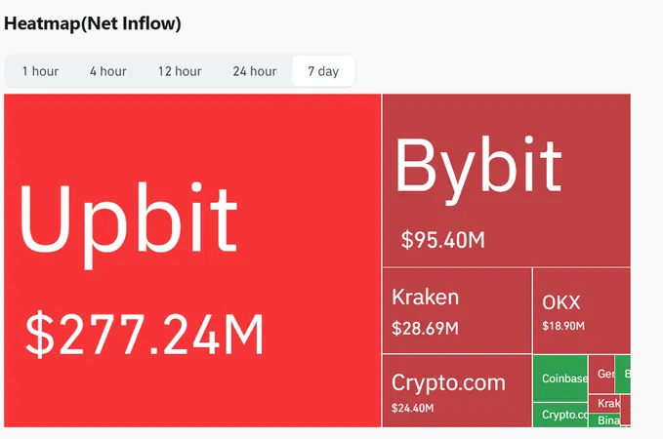Viewport: 663px width, 439px height.
Task: Select the green Coinbase tile
Action: pyautogui.click(x=560, y=379)
